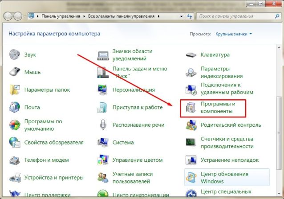Screen dimensions: 284x199
Task: Open the Устройства и принтеры icon
Action: tap(15, 178)
